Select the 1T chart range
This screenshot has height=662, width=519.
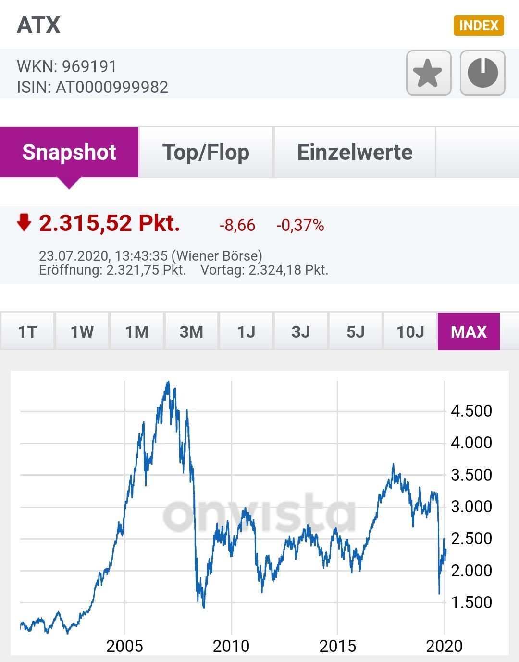27,331
